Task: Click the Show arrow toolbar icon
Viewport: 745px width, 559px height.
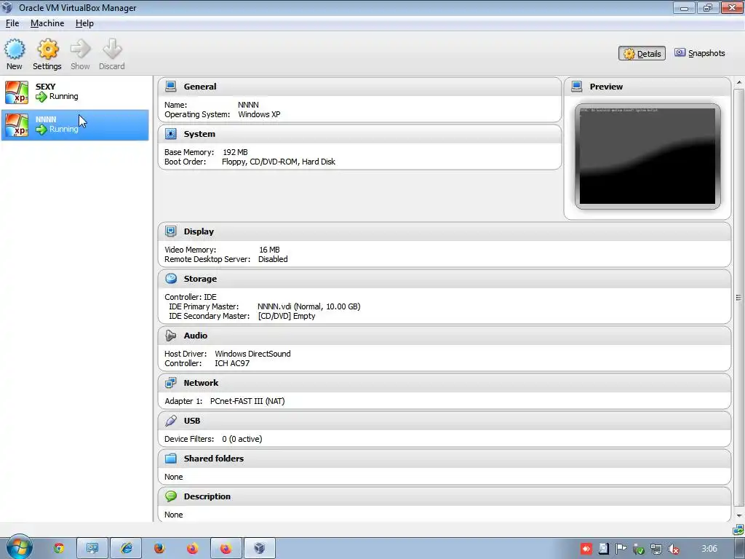Action: [x=80, y=49]
